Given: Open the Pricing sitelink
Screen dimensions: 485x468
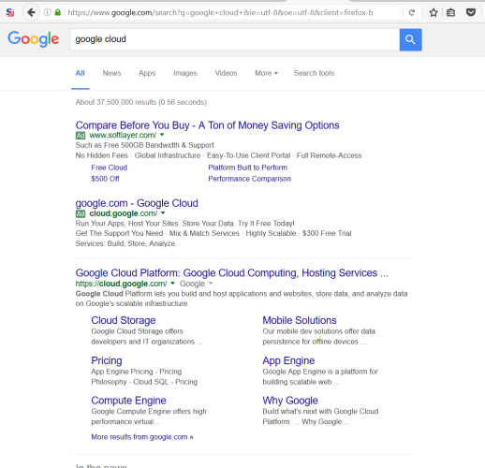Looking at the screenshot, I should tap(107, 360).
